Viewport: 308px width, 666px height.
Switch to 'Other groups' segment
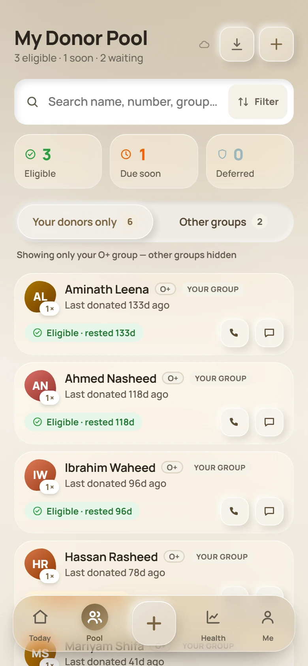[223, 222]
